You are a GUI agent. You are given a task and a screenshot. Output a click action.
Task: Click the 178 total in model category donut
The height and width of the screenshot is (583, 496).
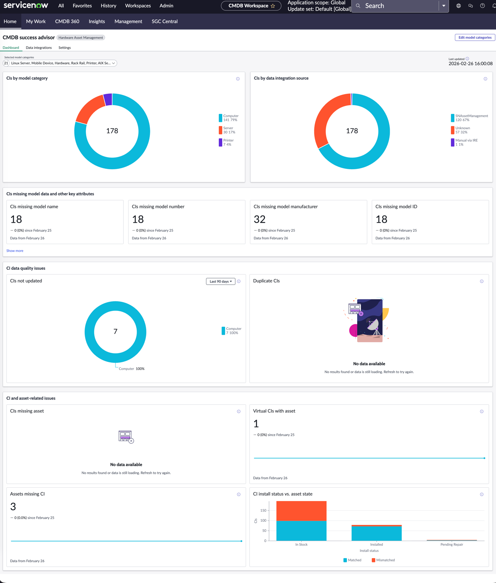click(112, 131)
